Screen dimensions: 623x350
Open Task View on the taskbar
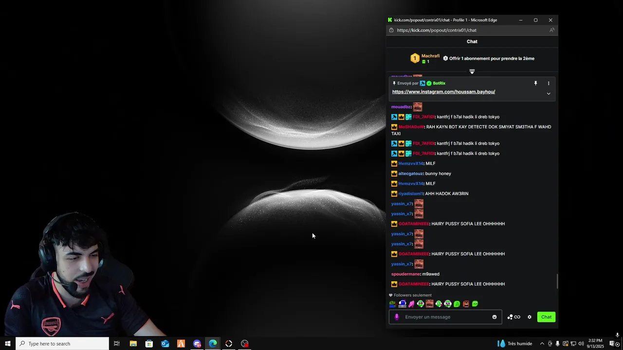pyautogui.click(x=117, y=344)
